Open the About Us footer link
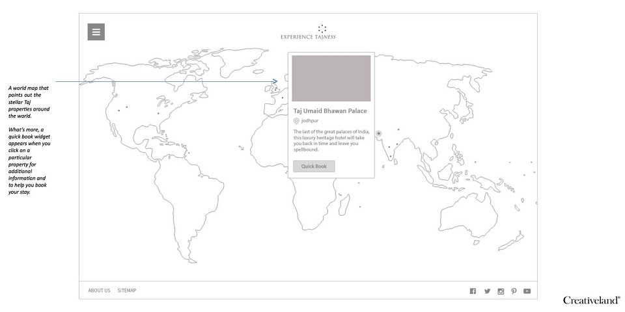Image resolution: width=625 pixels, height=312 pixels. [x=99, y=291]
